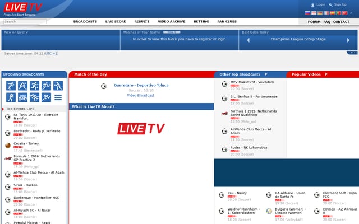Open the Betting menu
The image size is (359, 224).
pos(201,21)
